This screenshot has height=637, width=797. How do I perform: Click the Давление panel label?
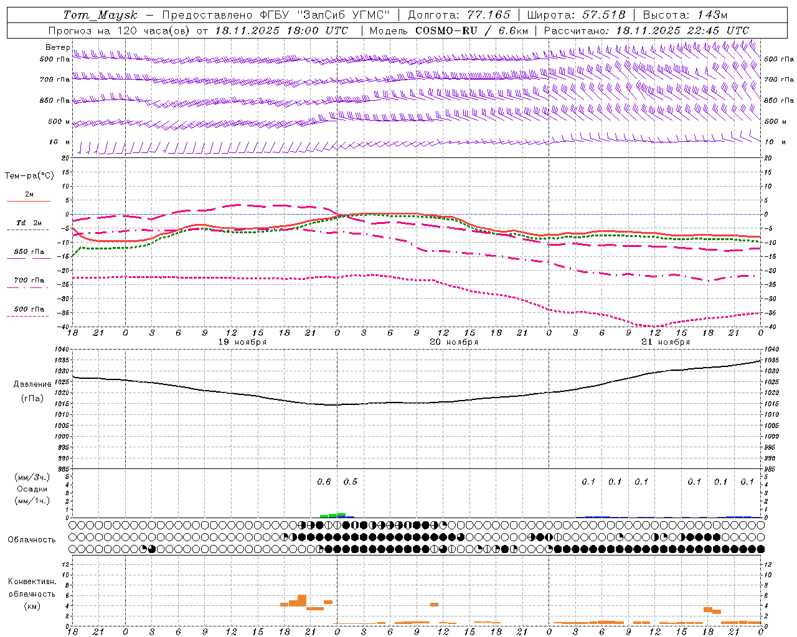(32, 384)
